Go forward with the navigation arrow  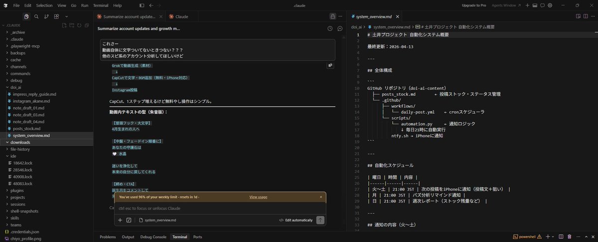pyautogui.click(x=159, y=5)
